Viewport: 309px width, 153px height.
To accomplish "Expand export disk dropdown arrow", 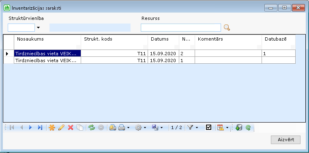I will coord(161,128).
